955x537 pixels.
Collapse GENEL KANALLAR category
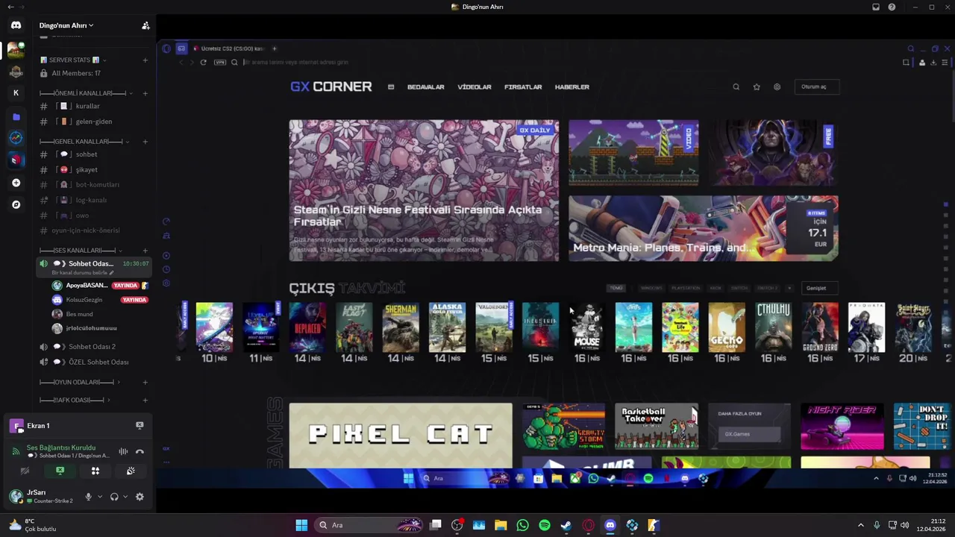pos(84,142)
